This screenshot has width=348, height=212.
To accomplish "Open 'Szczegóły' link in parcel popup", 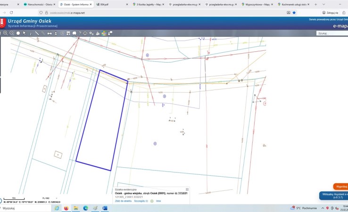I will pos(140,201).
